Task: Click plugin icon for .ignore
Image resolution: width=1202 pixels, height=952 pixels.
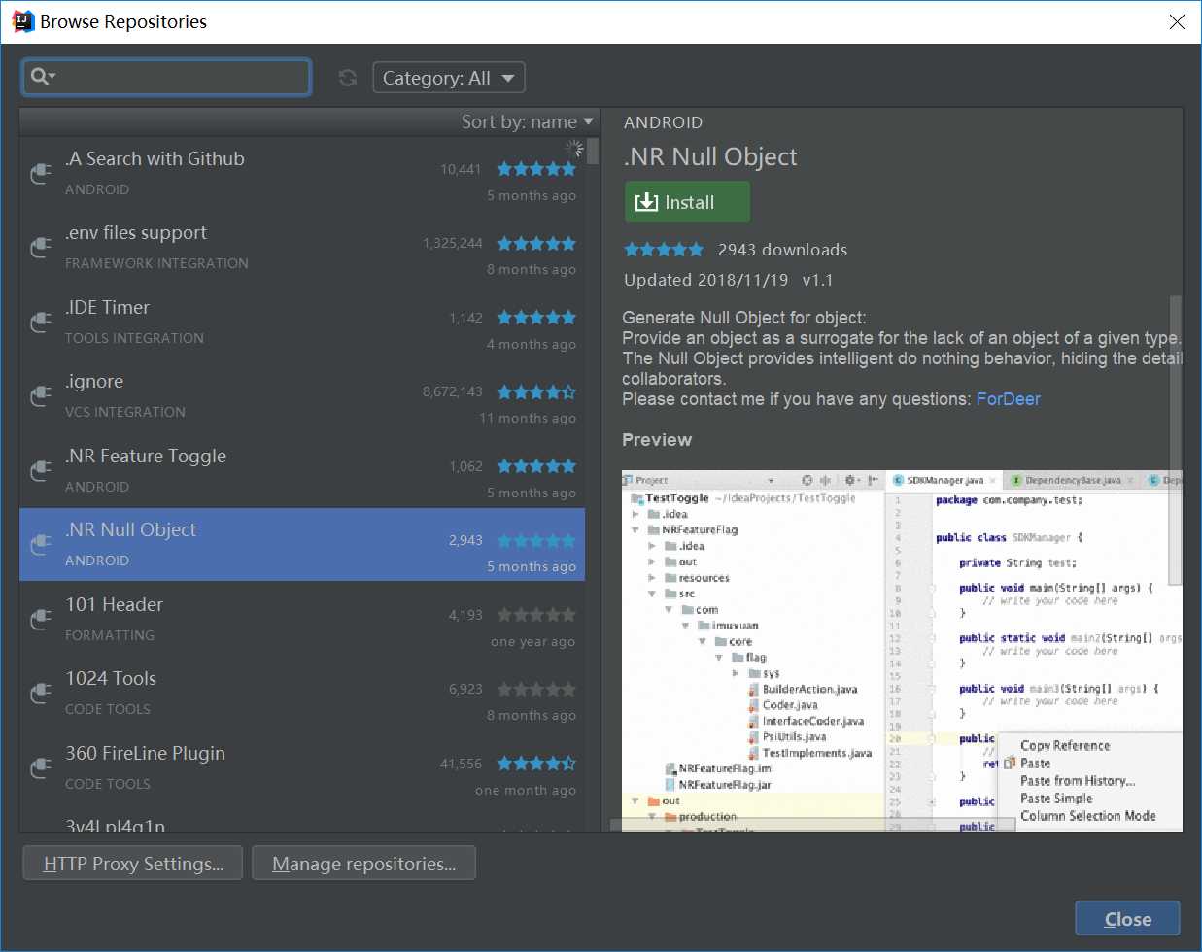Action: [41, 396]
